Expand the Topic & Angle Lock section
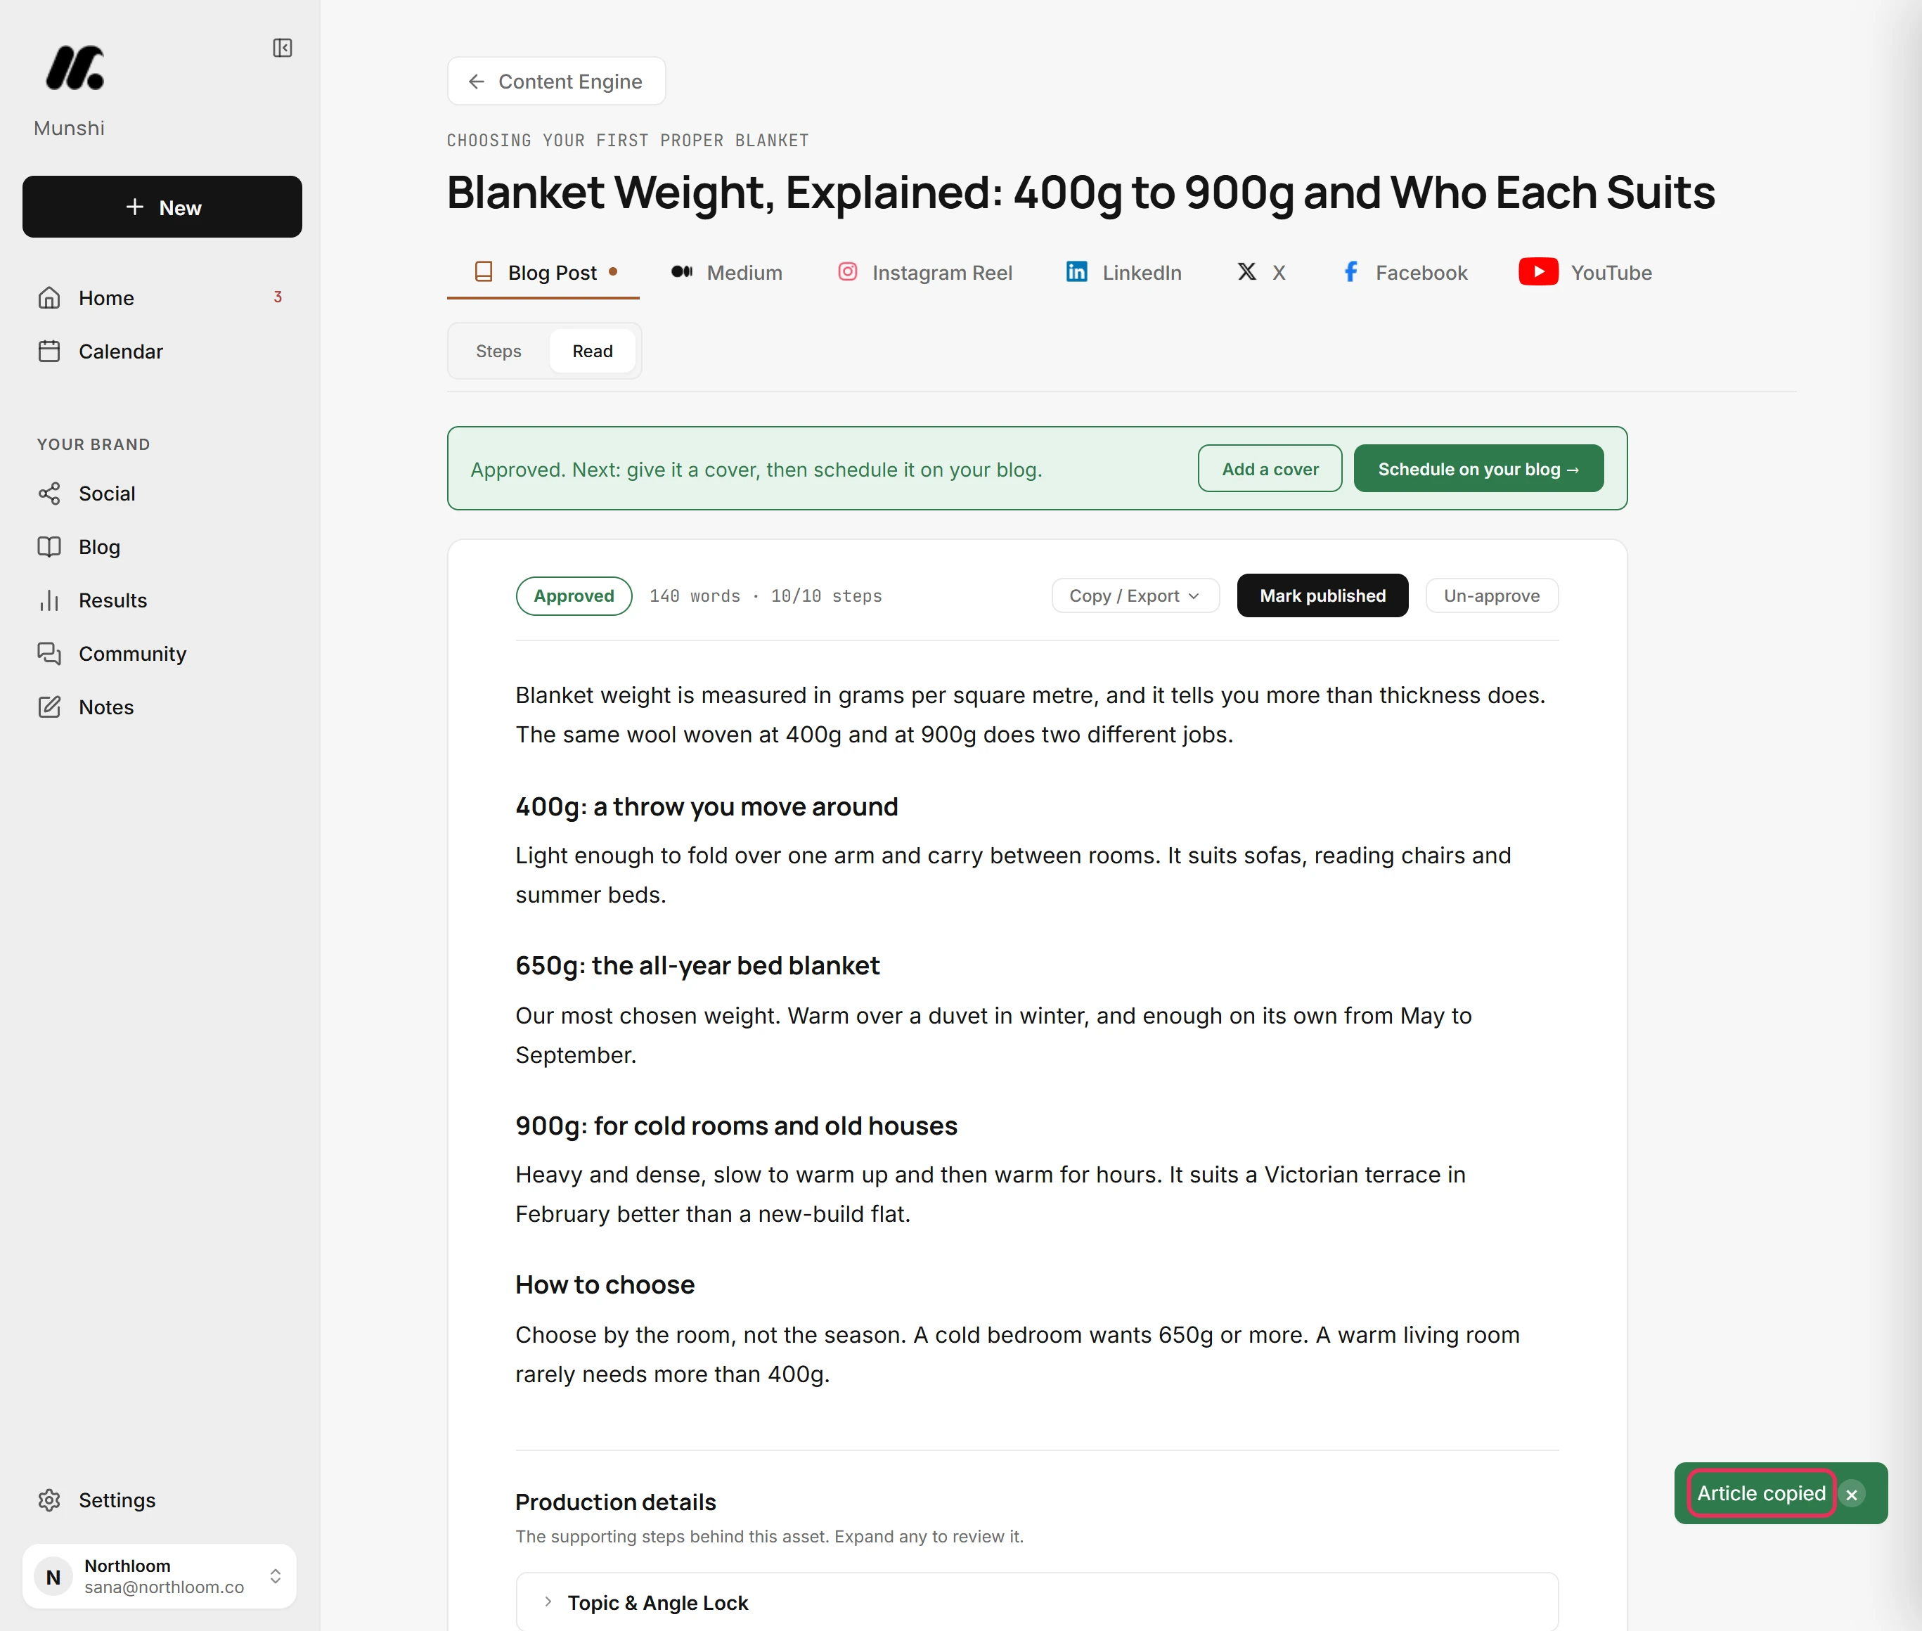 (1036, 1602)
